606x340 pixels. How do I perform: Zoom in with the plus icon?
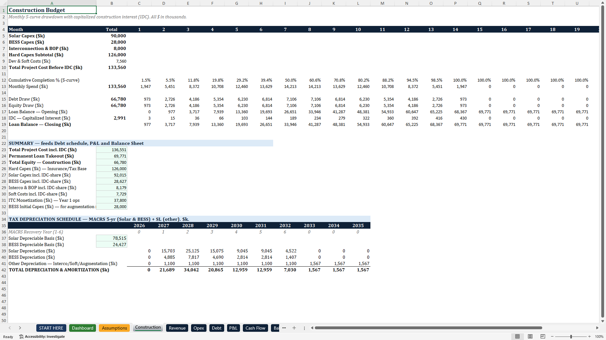pos(590,337)
